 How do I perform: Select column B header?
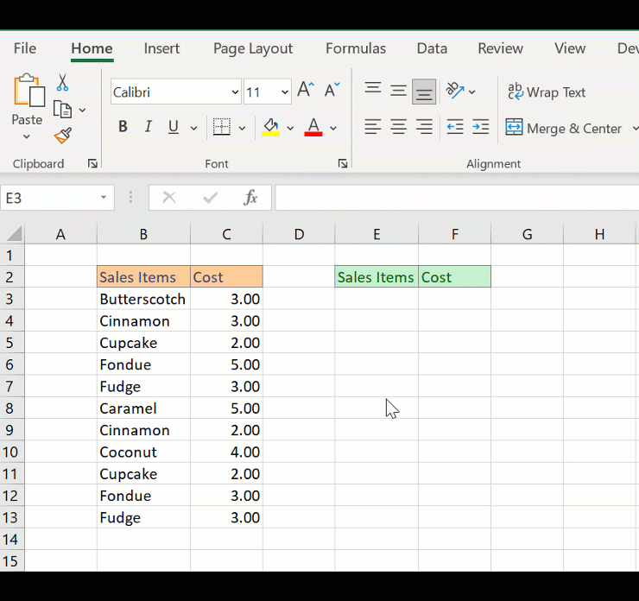click(143, 234)
